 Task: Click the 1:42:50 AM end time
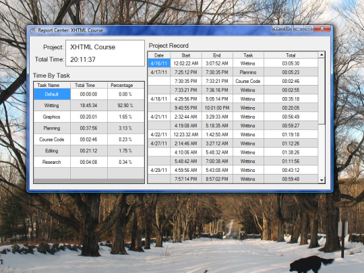pos(217,134)
